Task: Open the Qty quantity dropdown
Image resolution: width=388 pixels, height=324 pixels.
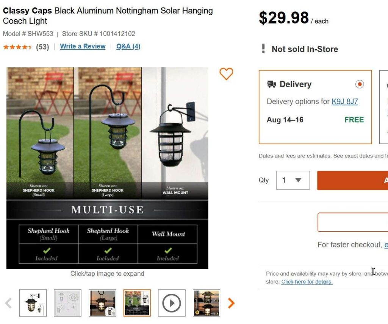Action: tap(293, 180)
